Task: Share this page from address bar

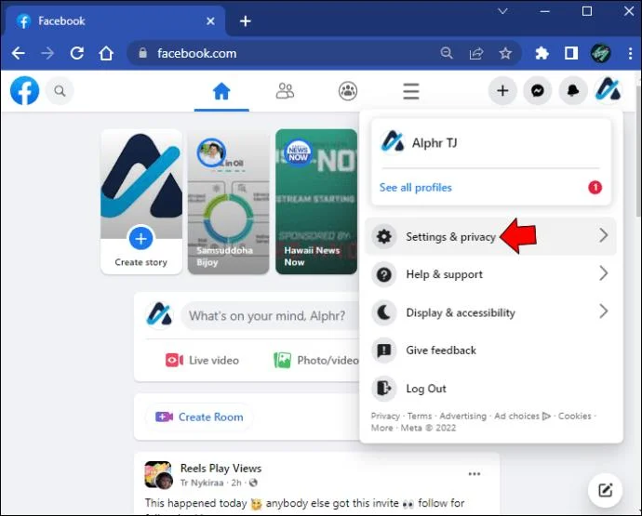Action: [476, 53]
